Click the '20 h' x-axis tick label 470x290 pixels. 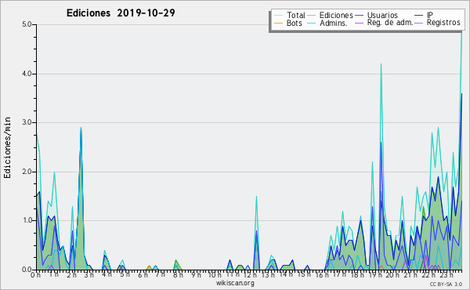pyautogui.click(x=392, y=275)
